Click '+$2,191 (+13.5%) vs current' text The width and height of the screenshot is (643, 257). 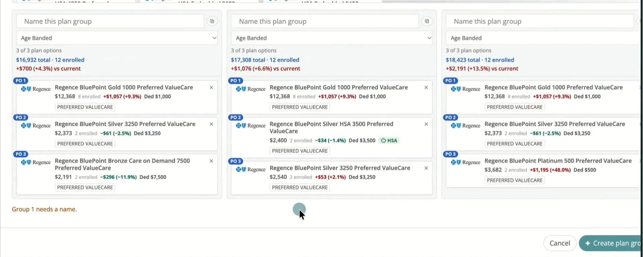click(x=482, y=69)
